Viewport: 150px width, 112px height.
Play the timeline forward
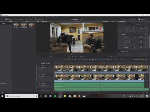pyautogui.click(x=78, y=56)
